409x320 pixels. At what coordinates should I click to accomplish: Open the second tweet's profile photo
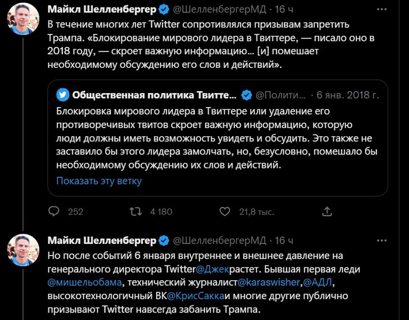23,249
